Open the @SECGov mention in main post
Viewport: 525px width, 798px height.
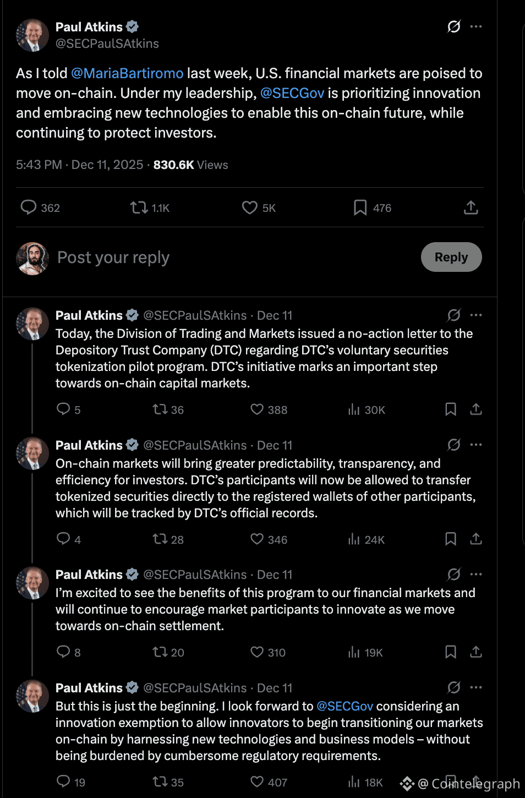click(292, 93)
